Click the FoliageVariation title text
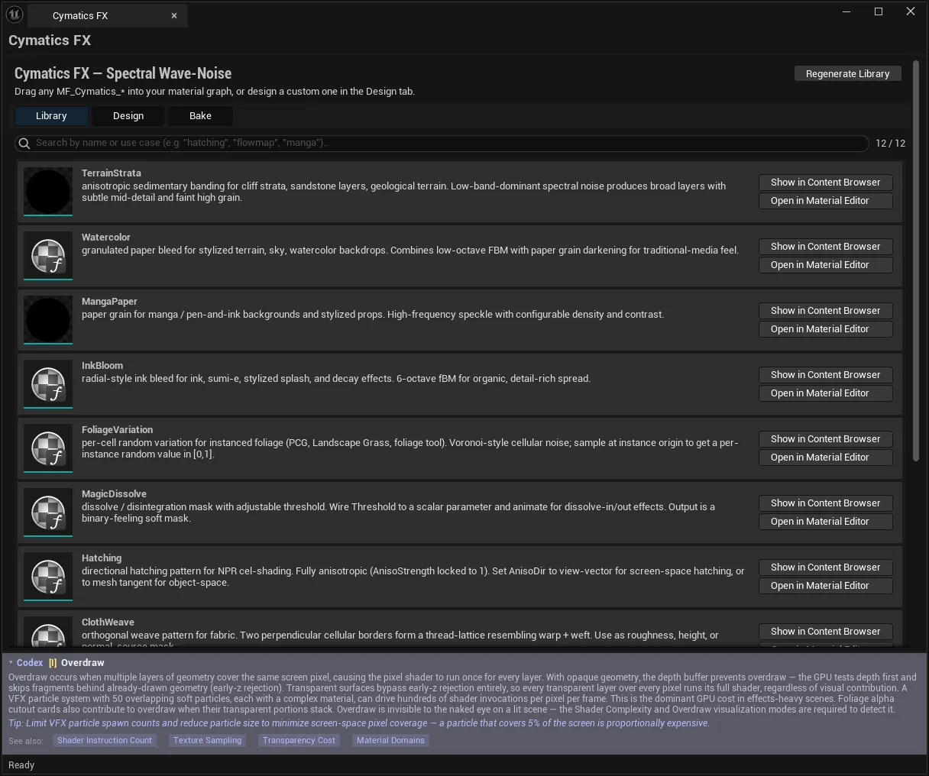The height and width of the screenshot is (776, 929). tap(118, 430)
